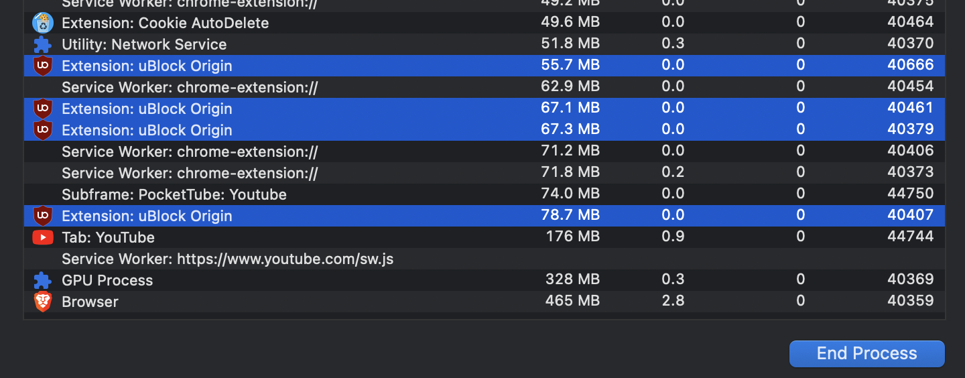Click the uBlock Origin shield icon at 55.7 MB
Screen dimensions: 965x378
click(43, 66)
